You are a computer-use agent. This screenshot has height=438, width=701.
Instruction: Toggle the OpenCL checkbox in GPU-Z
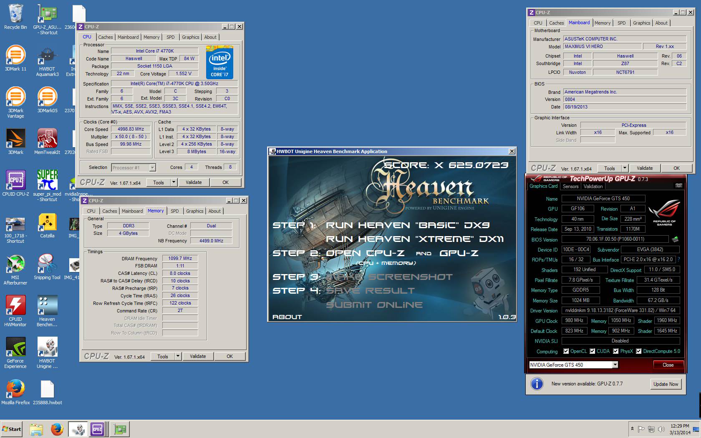[x=566, y=351]
